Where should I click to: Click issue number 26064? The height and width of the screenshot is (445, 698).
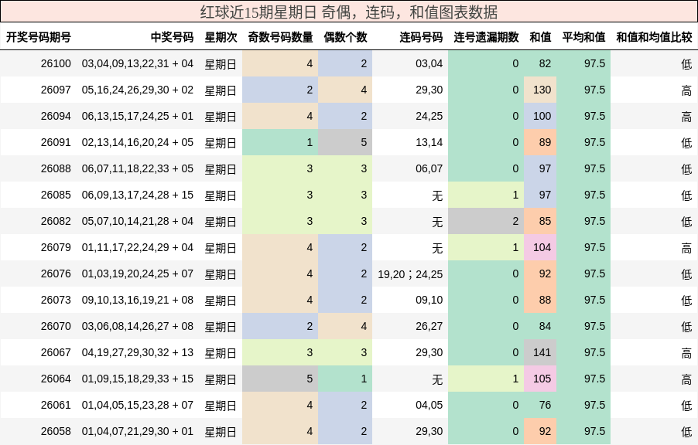(56, 379)
